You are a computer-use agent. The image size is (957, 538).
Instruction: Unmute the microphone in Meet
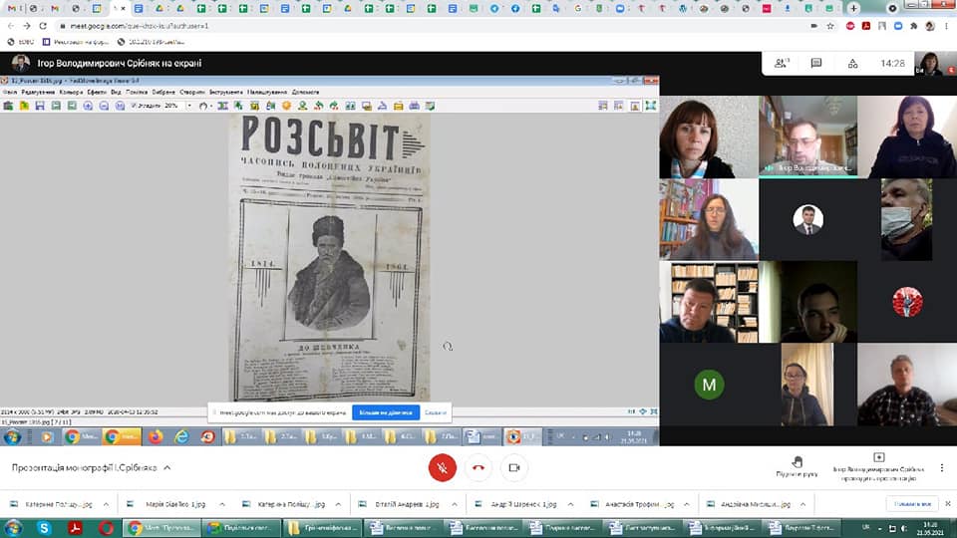coord(443,467)
